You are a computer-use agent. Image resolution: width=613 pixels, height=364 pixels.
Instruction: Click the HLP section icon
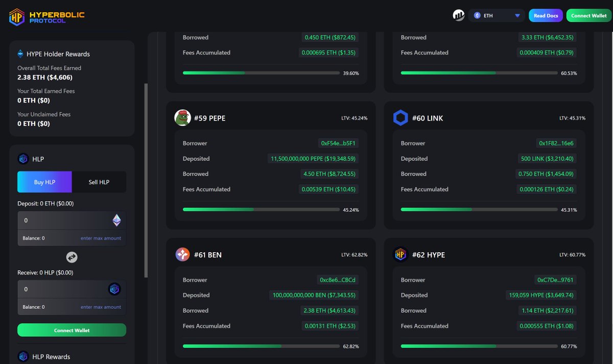point(22,159)
